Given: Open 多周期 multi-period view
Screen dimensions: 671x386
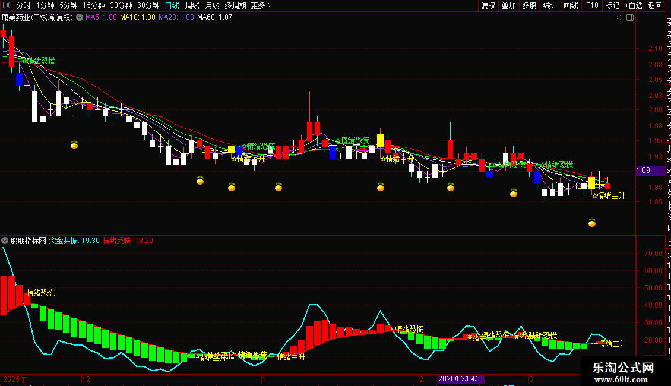Looking at the screenshot, I should (235, 5).
